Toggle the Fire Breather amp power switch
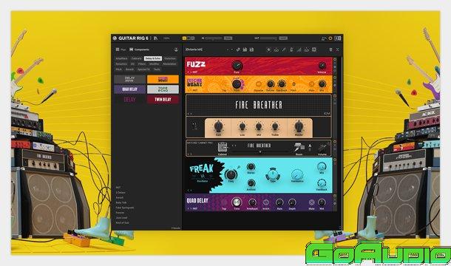The width and height of the screenshot is (451, 266). point(194,126)
